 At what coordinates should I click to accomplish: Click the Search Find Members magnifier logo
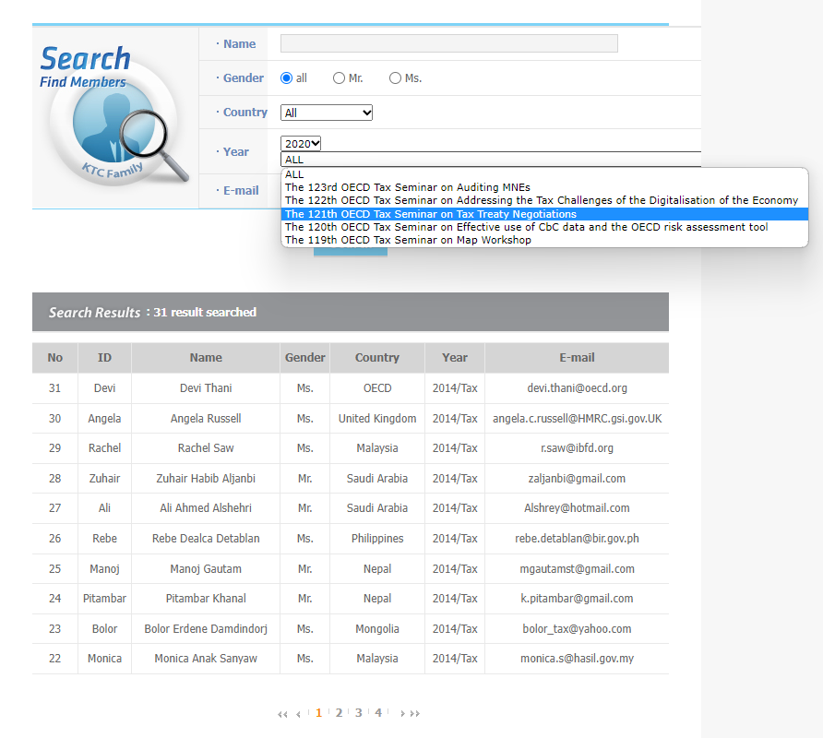click(114, 116)
